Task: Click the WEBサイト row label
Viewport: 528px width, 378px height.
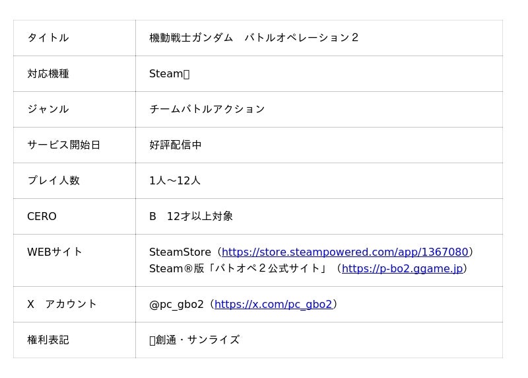Action: click(x=55, y=252)
